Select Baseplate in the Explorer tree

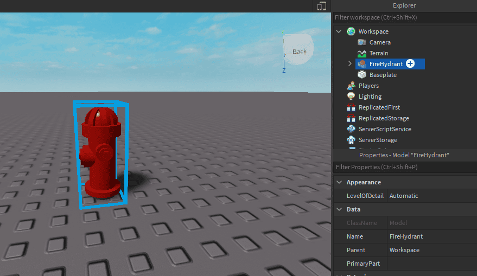click(383, 75)
